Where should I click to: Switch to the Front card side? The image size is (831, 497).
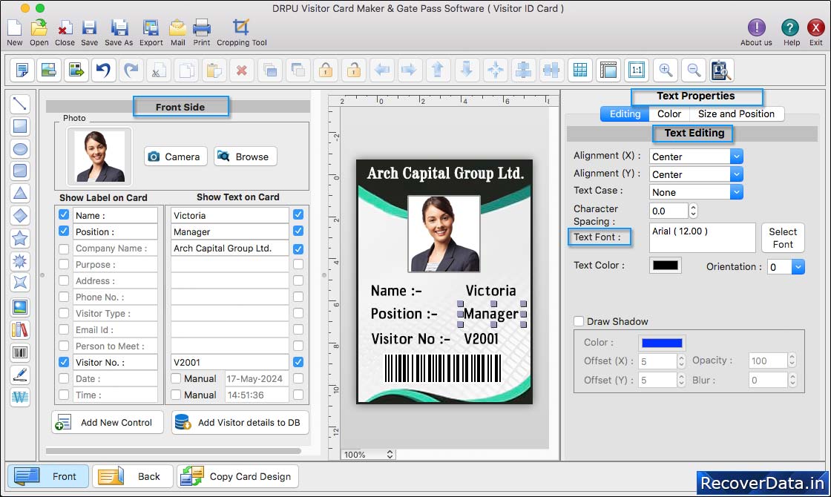[x=47, y=476]
